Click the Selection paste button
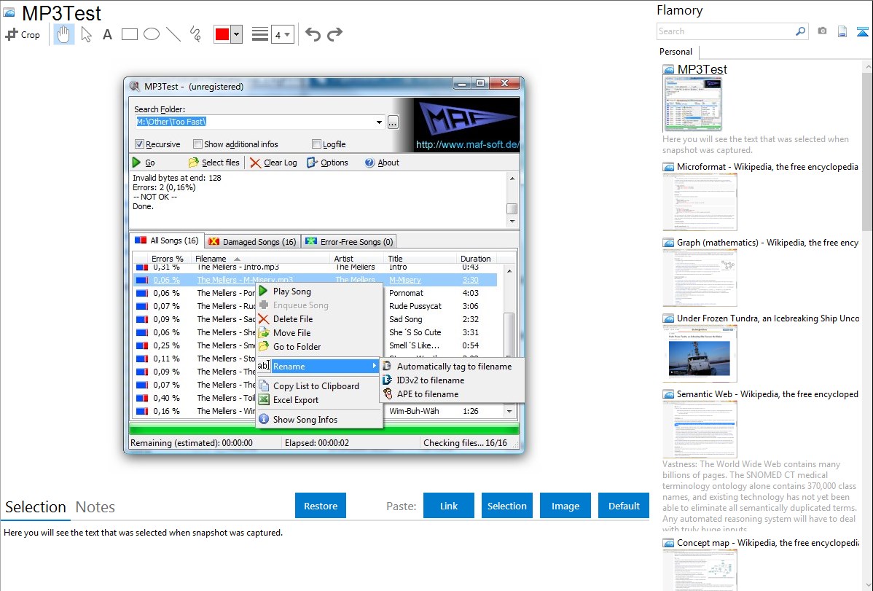 tap(507, 506)
